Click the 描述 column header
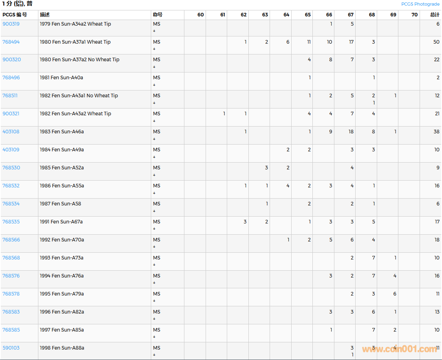The height and width of the screenshot is (360, 442). (45, 15)
